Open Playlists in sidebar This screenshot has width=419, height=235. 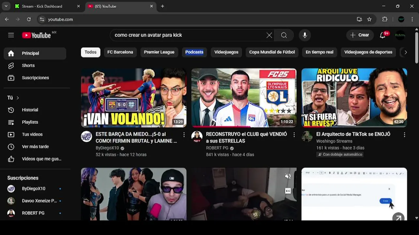(35, 122)
